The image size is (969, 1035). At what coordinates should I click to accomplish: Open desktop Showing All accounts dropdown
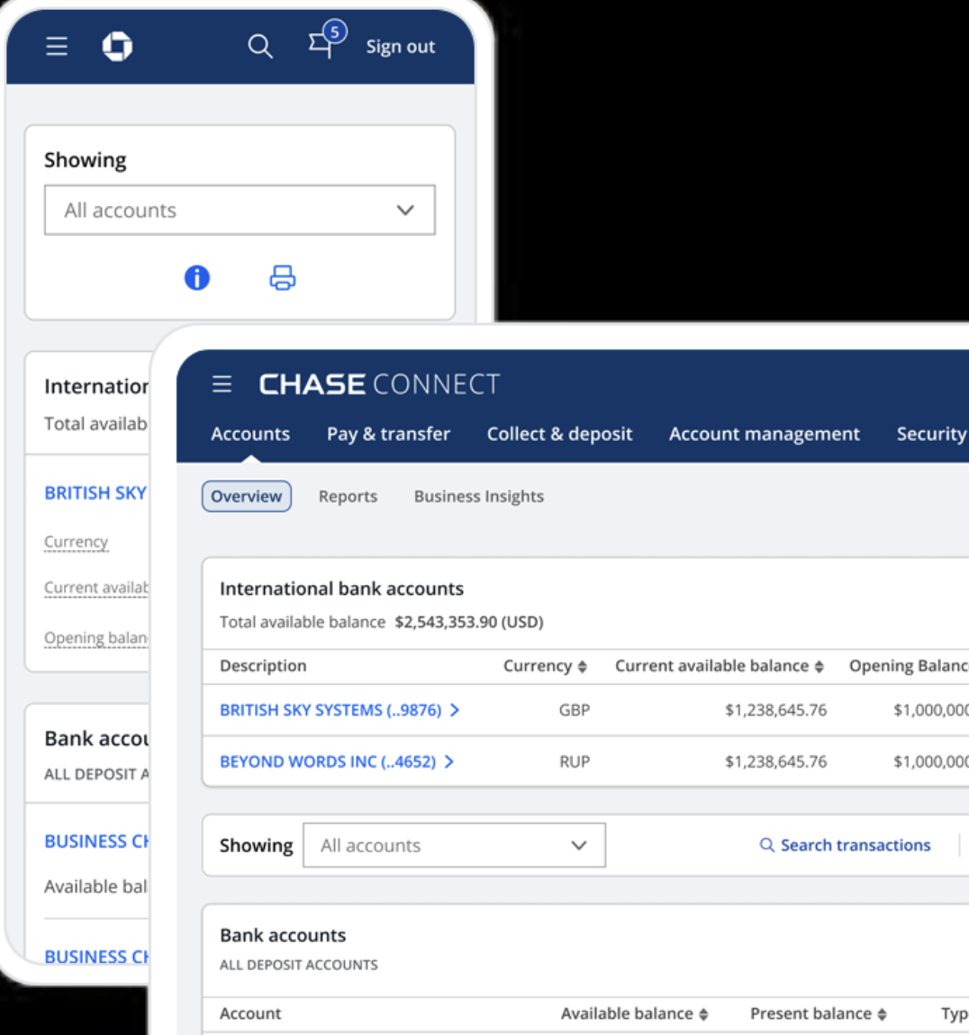point(454,845)
